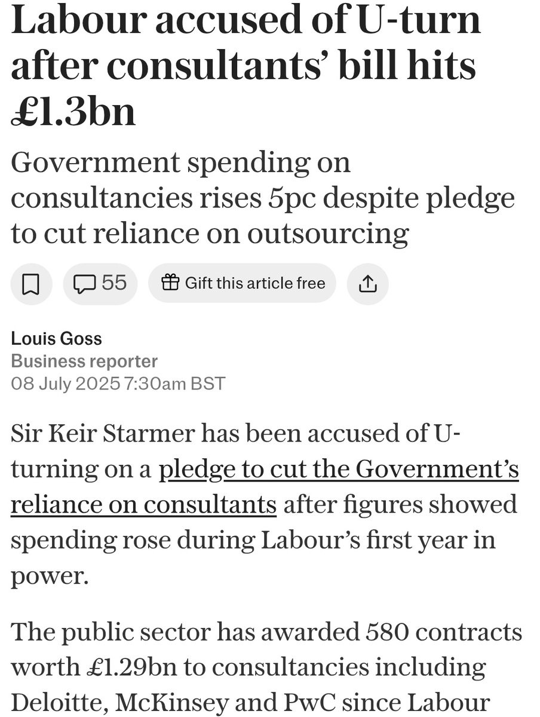540x717 pixels.
Task: Click the 08 July 2025 publication date
Action: click(x=66, y=383)
